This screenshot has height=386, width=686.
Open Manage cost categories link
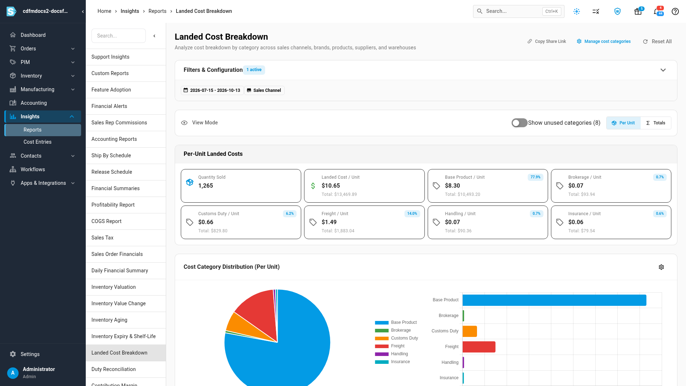click(x=604, y=41)
